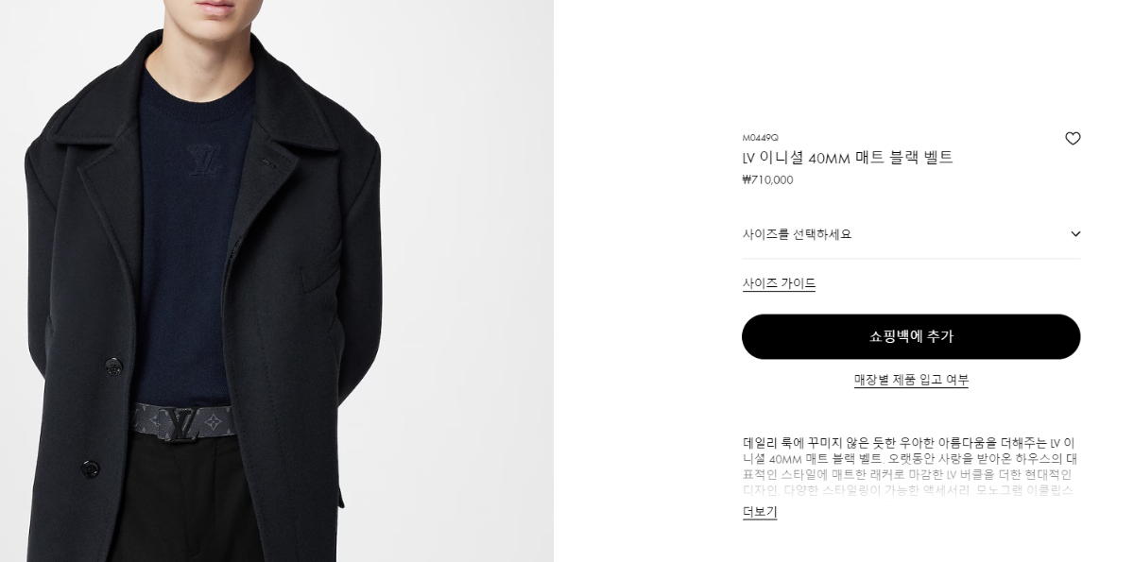1134x562 pixels.
Task: Add the belt to wishlist with heart icon
Action: 1073,139
